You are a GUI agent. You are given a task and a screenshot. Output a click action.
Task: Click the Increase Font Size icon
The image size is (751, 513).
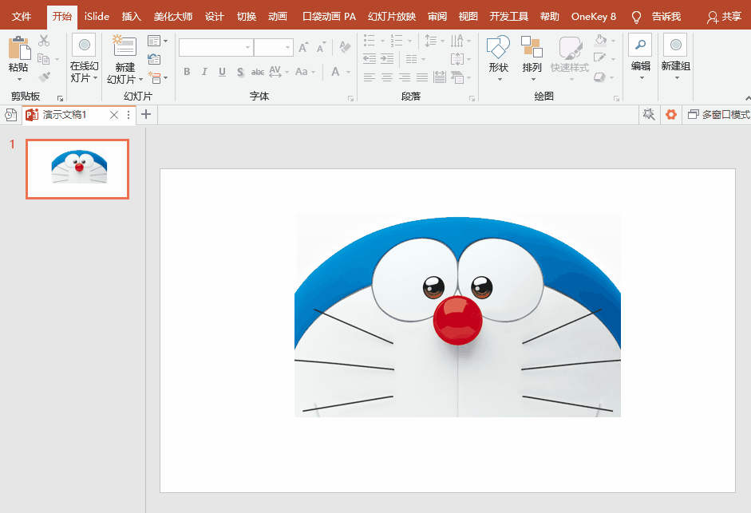coord(303,47)
